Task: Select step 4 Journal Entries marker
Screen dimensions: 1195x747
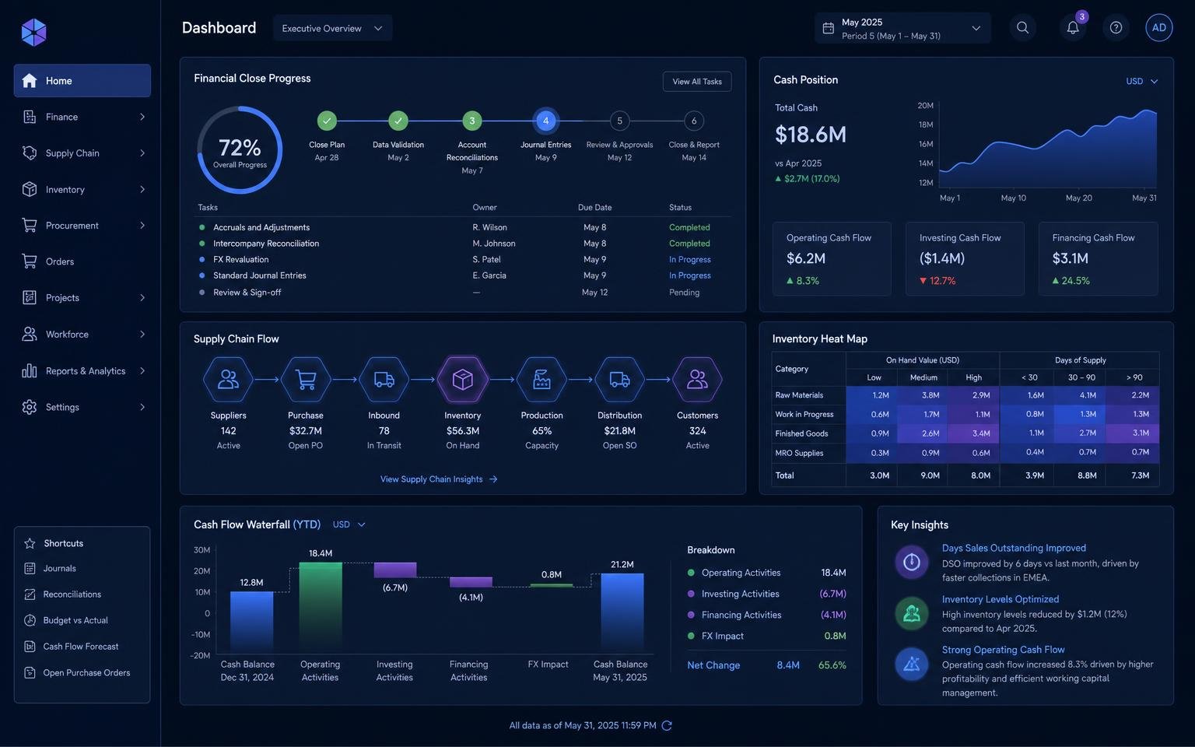Action: (546, 121)
